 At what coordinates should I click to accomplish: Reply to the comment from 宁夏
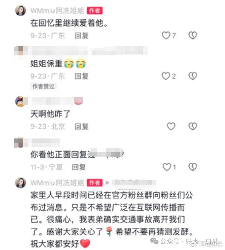[x=79, y=167]
